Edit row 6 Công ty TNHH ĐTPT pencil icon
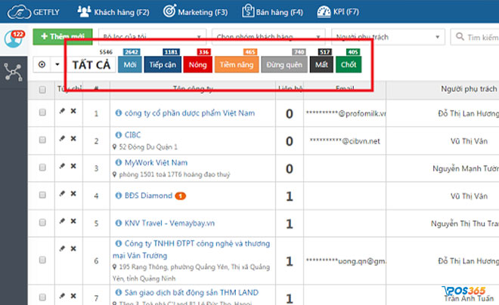Image resolution: width=499 pixels, height=305 pixels. coord(62,248)
